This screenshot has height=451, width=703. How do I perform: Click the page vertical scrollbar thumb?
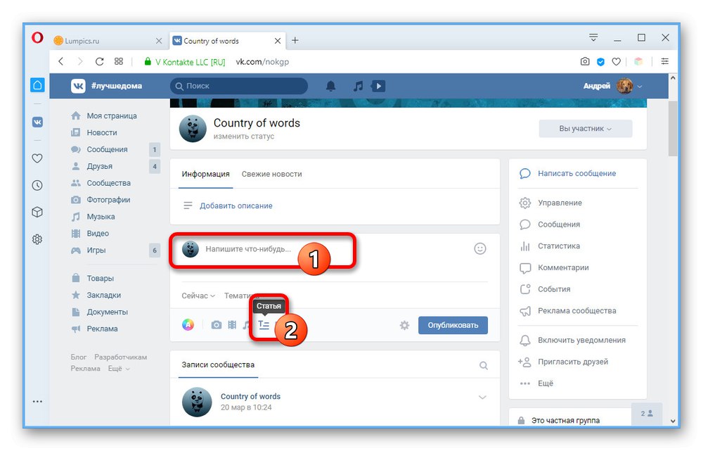point(673,128)
